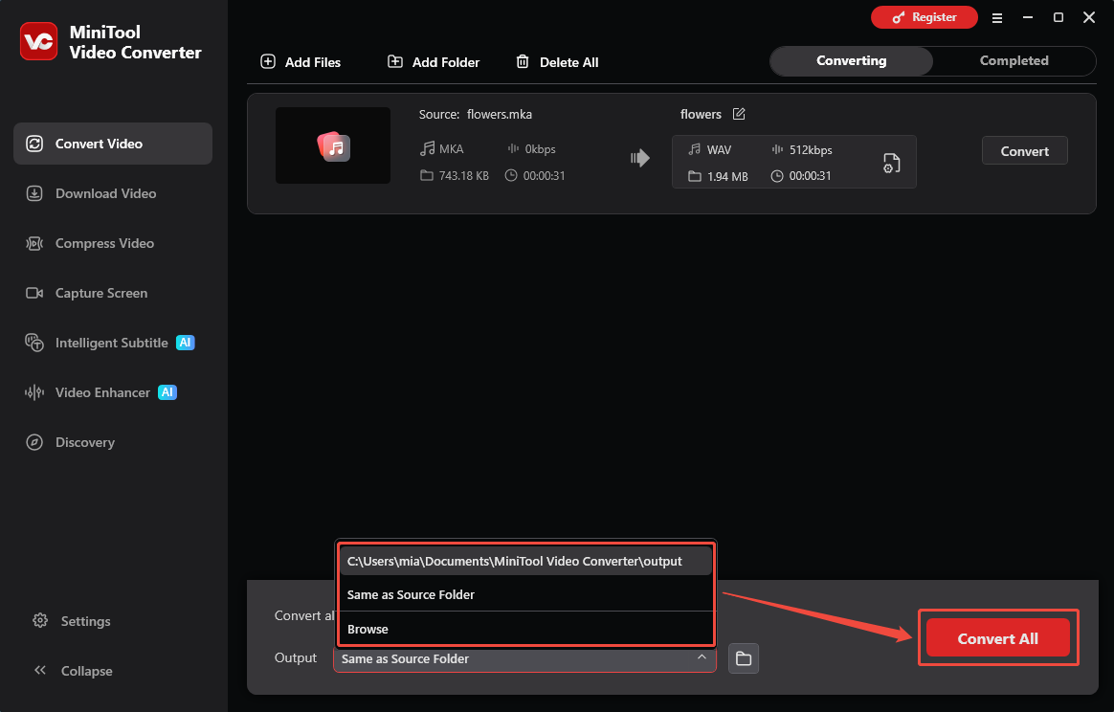Collapse the Output folder dropdown
The width and height of the screenshot is (1114, 712).
(702, 658)
